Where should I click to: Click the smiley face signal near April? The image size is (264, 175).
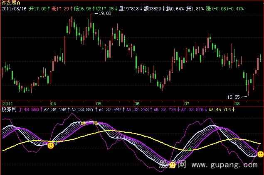click(50, 146)
